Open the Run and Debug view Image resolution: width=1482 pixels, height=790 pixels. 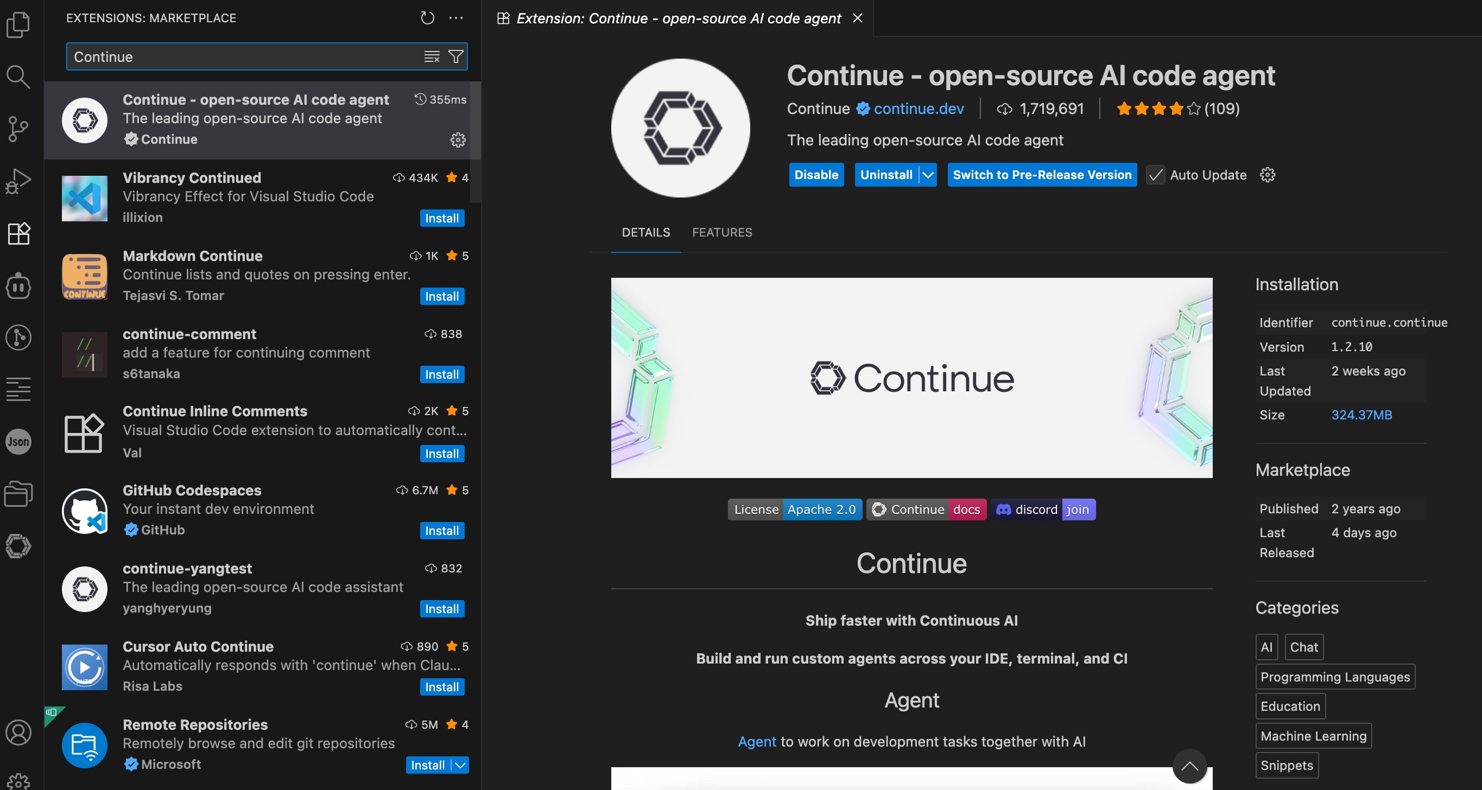point(18,181)
